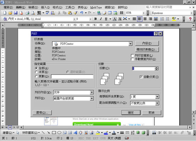Click the Line Color brush swatch
This screenshot has height=141, width=196.
(x=106, y=133)
